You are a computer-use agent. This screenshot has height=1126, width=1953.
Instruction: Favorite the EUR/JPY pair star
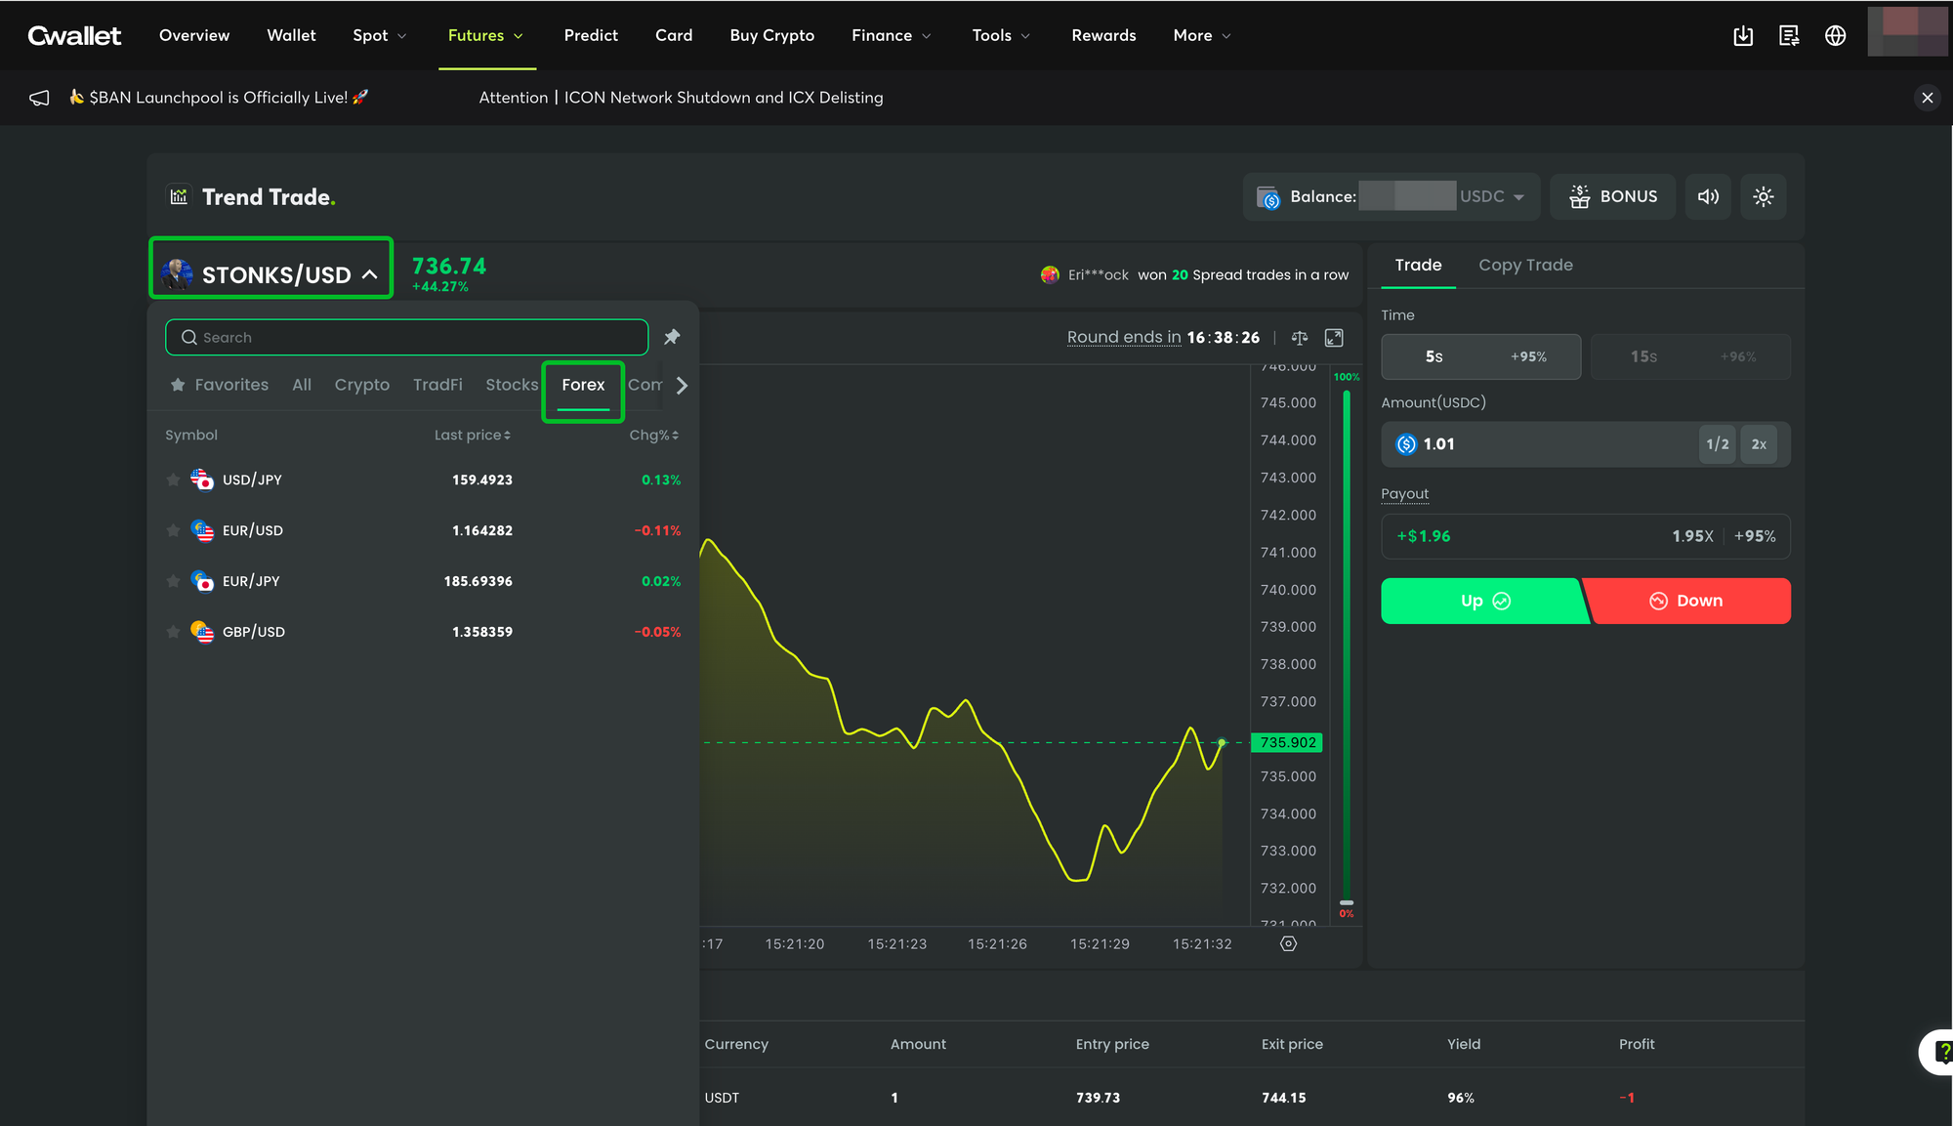point(173,581)
